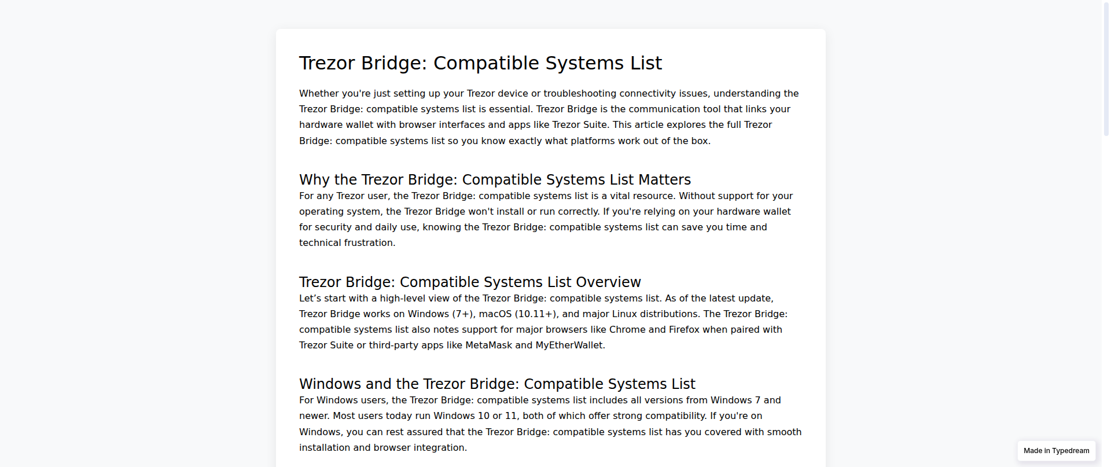Image resolution: width=1111 pixels, height=467 pixels.
Task: Click the heading ending in "Systems List Overview"
Action: click(x=470, y=282)
